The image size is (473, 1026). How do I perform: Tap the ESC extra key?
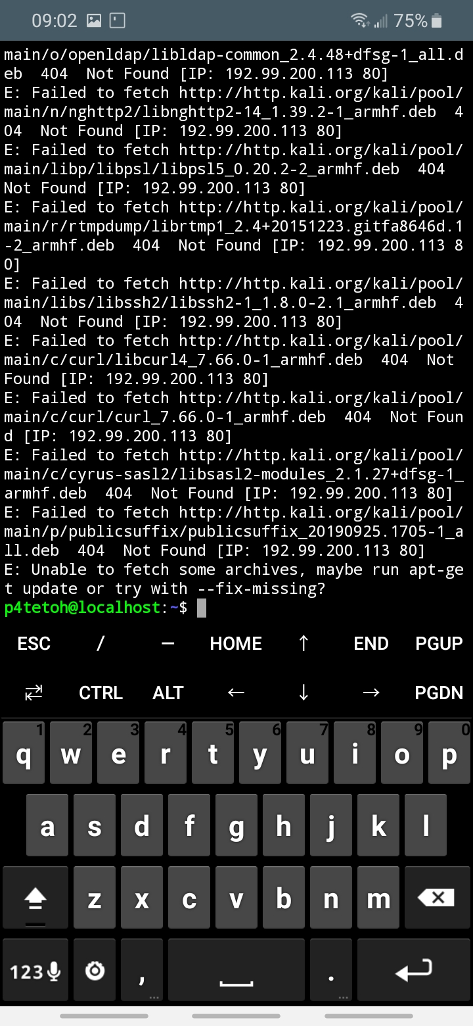34,643
